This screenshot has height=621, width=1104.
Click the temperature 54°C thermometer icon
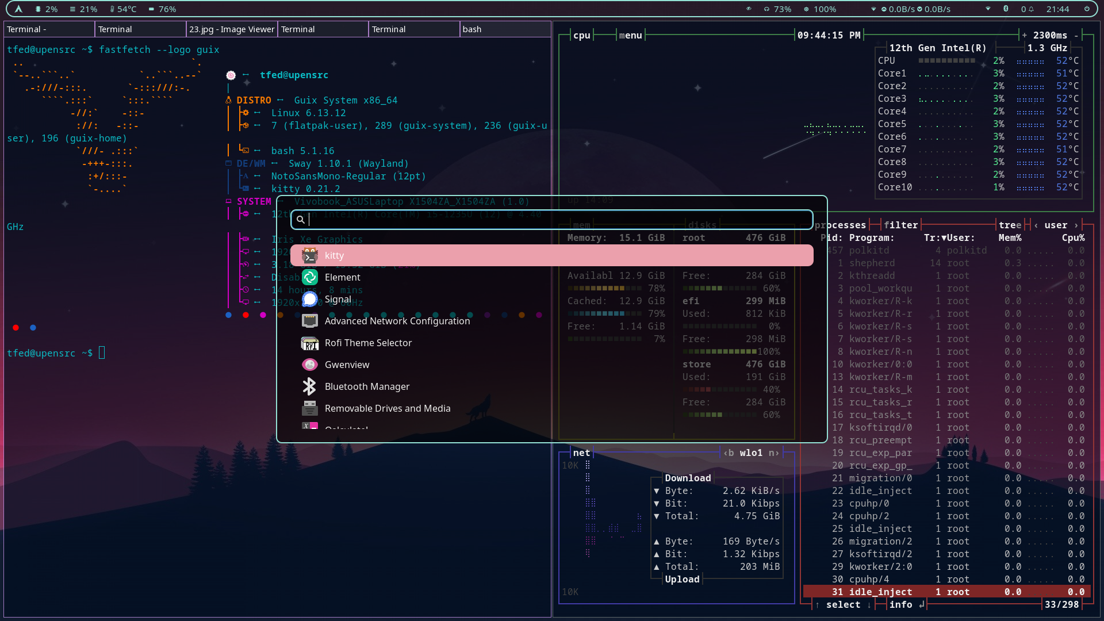pyautogui.click(x=112, y=9)
